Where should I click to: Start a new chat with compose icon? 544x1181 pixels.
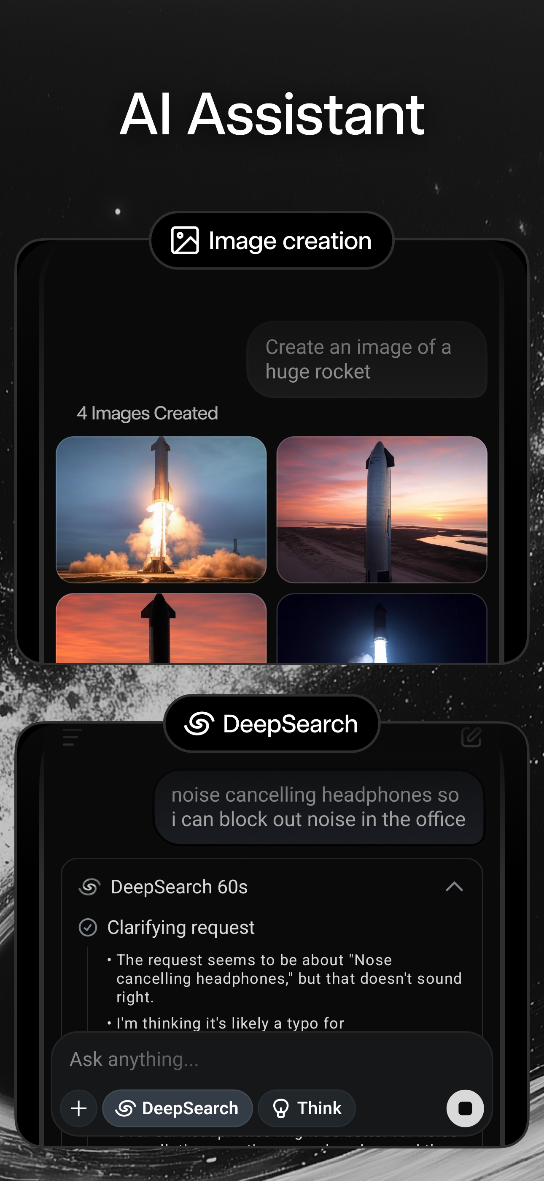(471, 737)
